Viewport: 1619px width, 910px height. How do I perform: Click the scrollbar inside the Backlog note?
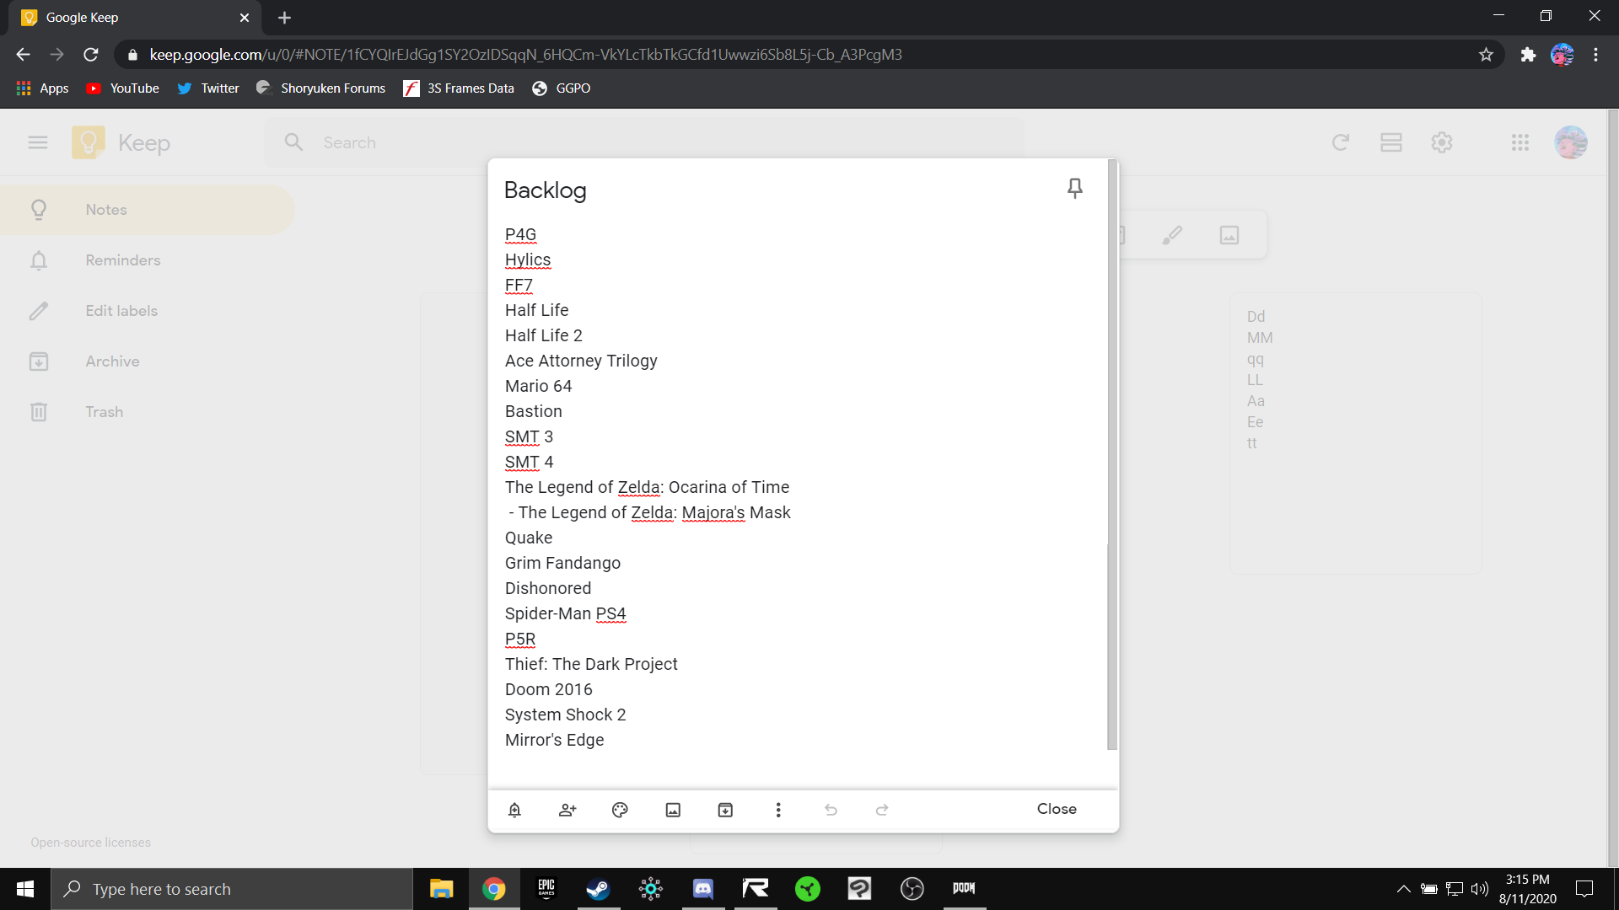pyautogui.click(x=1111, y=455)
